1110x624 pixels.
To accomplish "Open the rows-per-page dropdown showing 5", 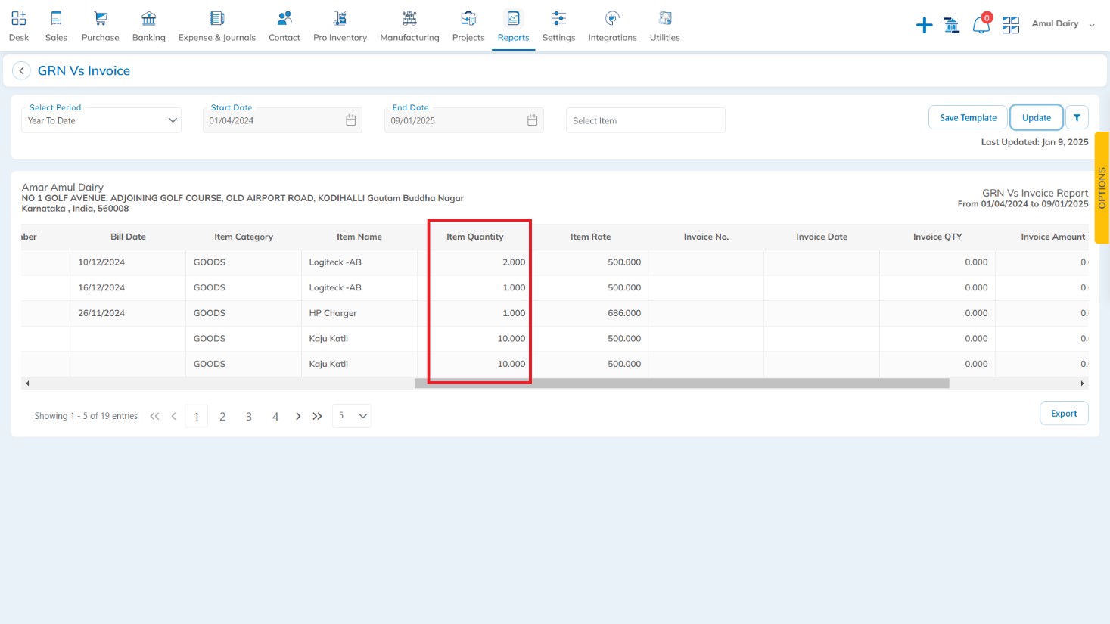I will 352,416.
